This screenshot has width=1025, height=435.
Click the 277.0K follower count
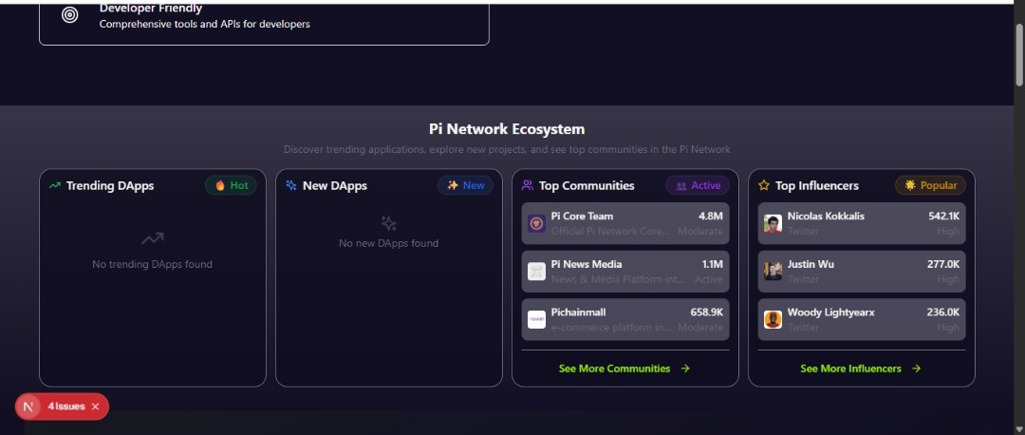click(x=943, y=264)
